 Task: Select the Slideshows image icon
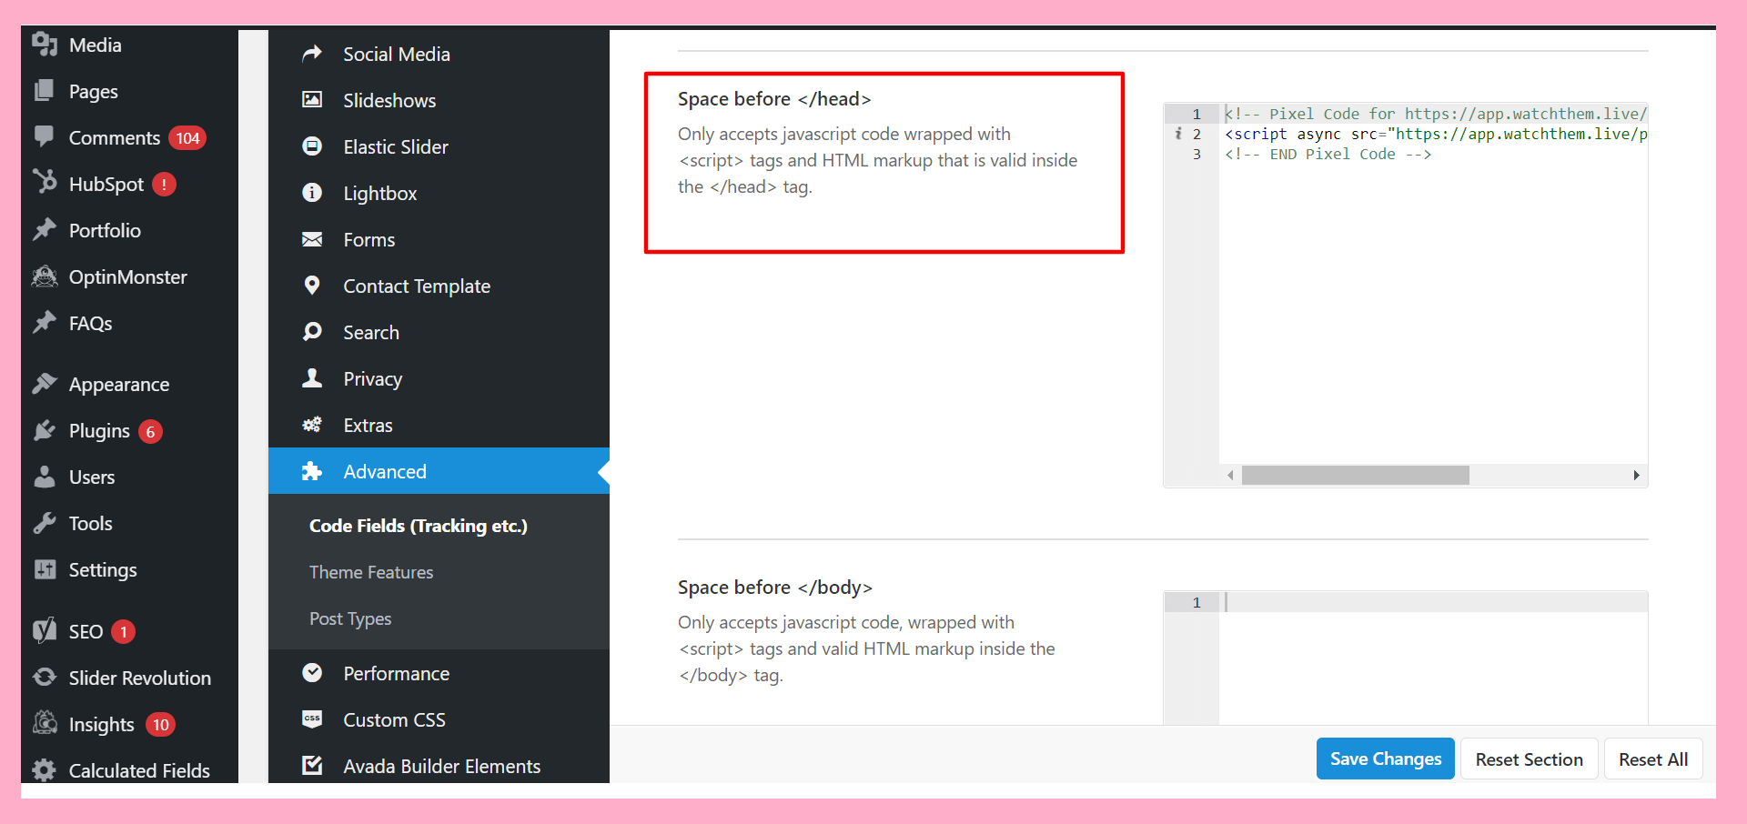click(x=313, y=100)
